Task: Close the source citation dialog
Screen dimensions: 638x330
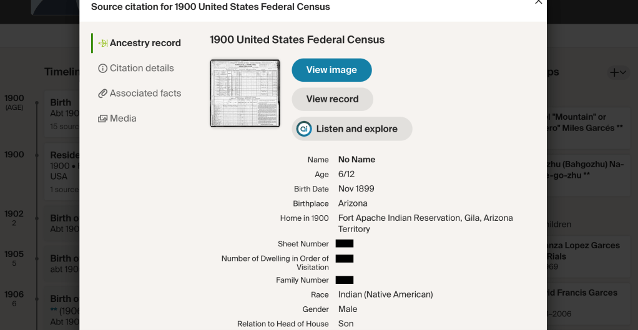Action: (538, 2)
